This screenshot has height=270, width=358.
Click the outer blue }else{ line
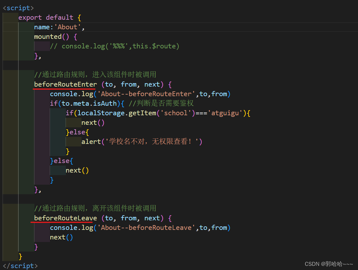62,161
